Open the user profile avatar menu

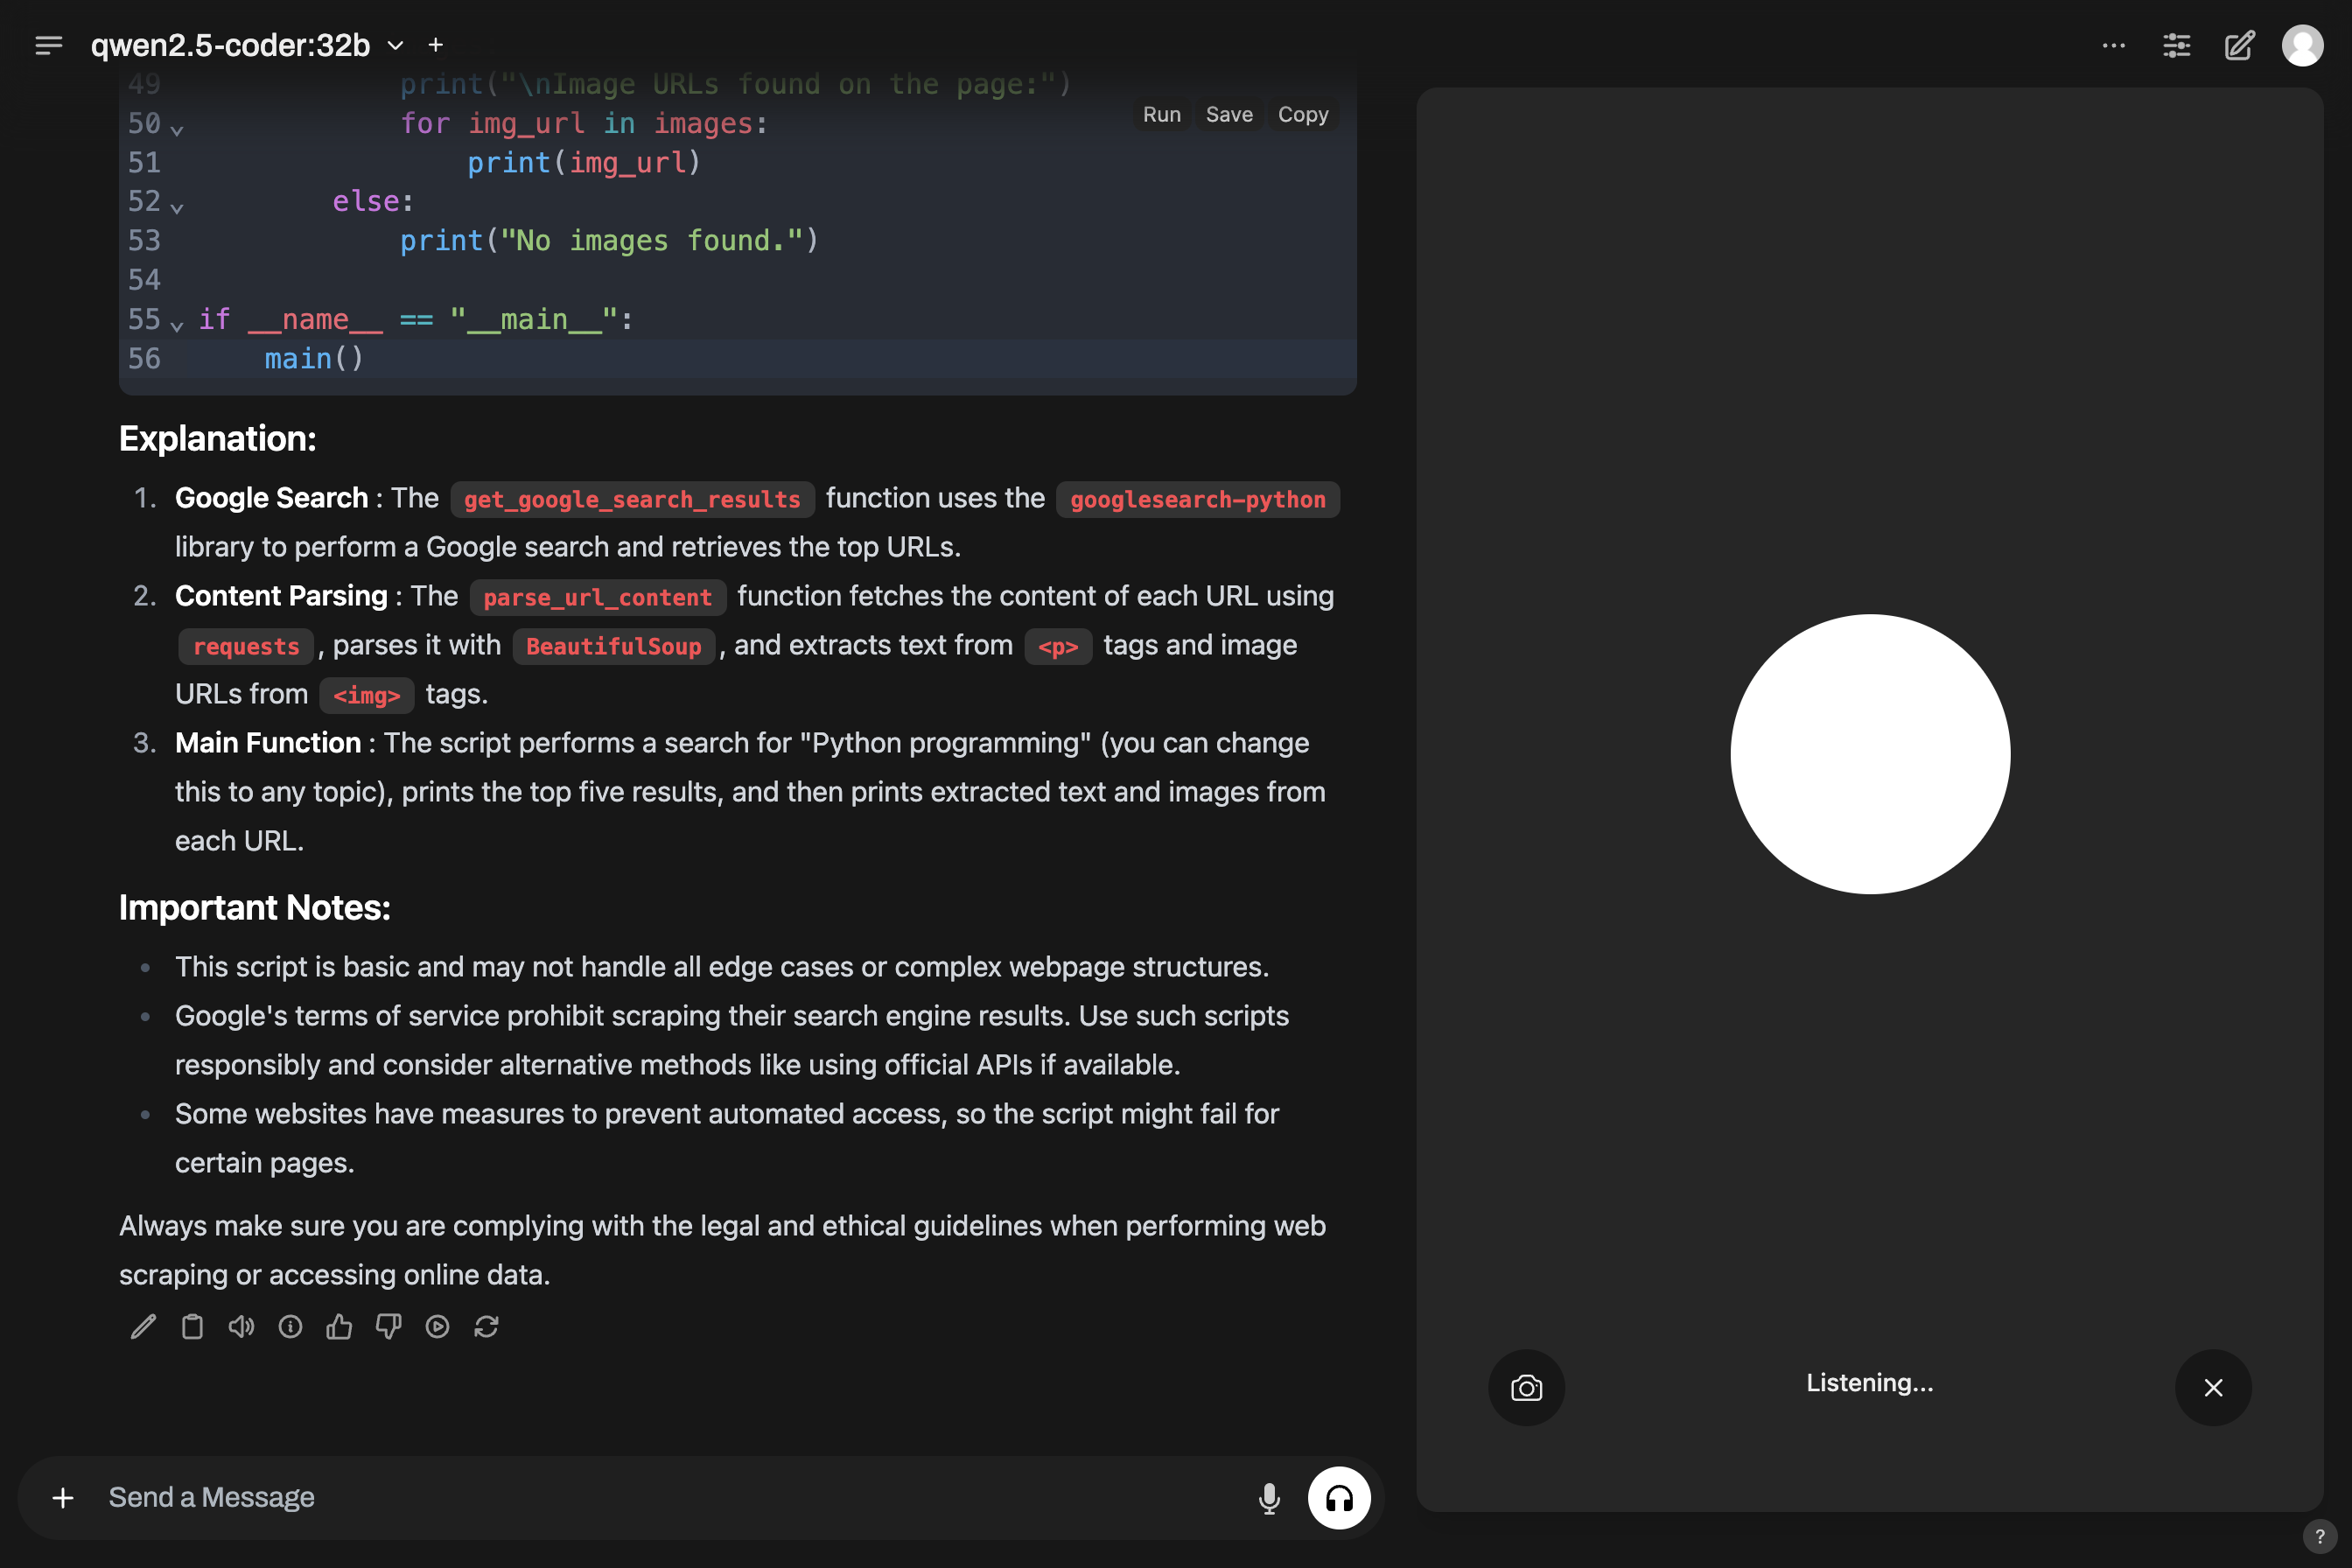(x=2301, y=45)
